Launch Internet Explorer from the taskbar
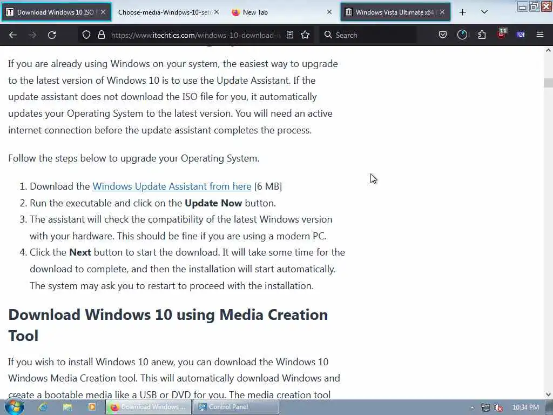 pyautogui.click(x=43, y=407)
